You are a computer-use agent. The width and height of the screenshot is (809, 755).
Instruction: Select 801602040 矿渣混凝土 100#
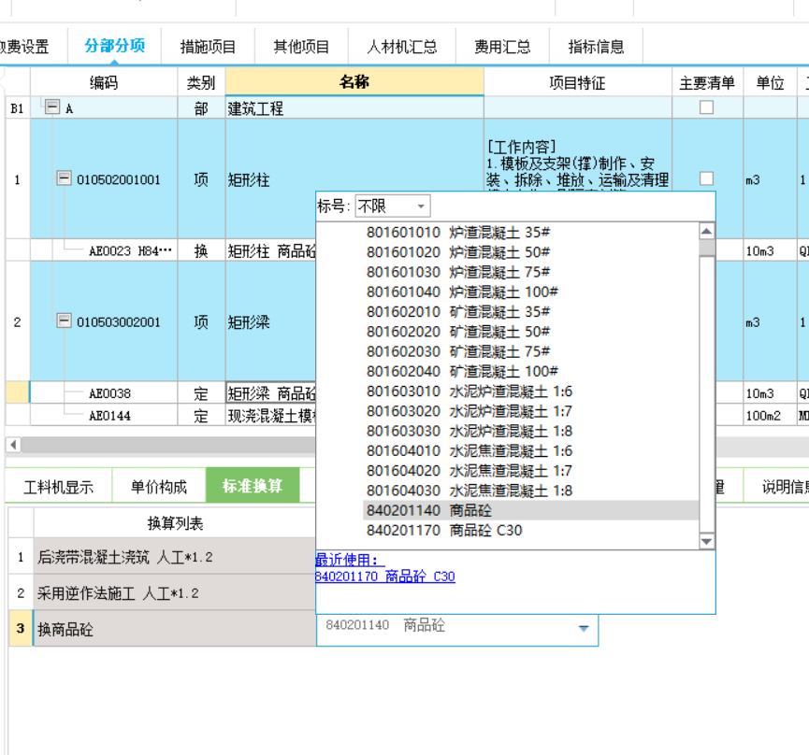530,371
